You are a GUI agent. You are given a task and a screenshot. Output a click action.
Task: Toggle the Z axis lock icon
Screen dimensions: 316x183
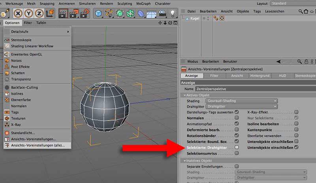pyautogui.click(x=39, y=13)
